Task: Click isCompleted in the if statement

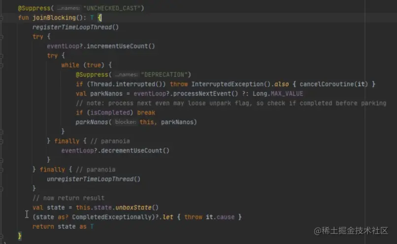Action: click(110, 112)
